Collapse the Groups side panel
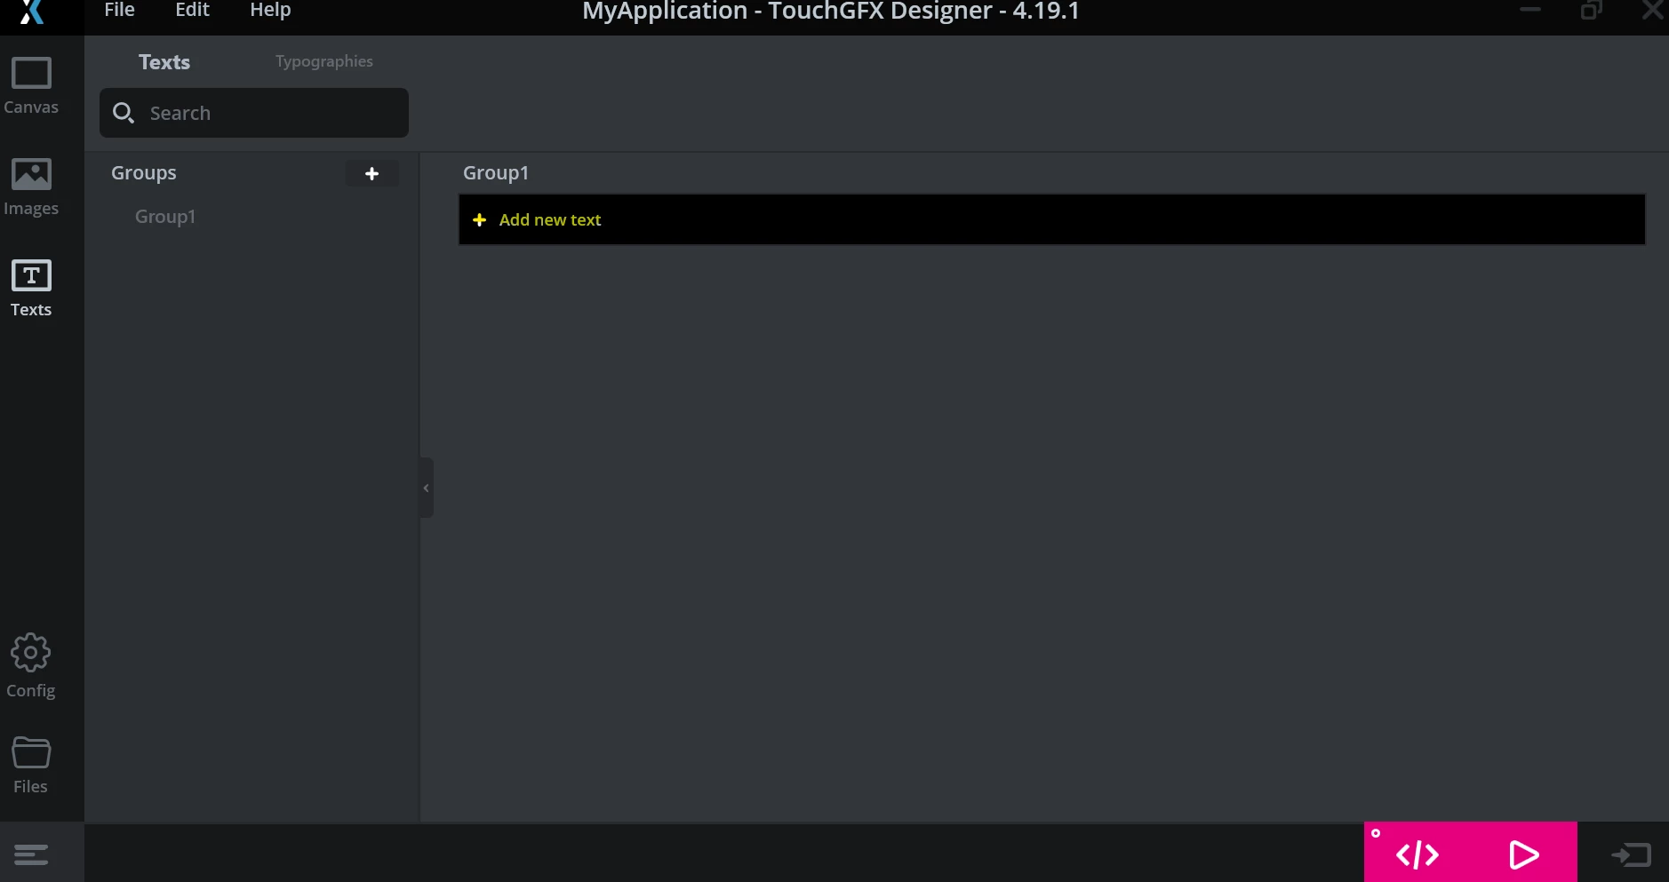Viewport: 1669px width, 882px height. pyautogui.click(x=427, y=488)
